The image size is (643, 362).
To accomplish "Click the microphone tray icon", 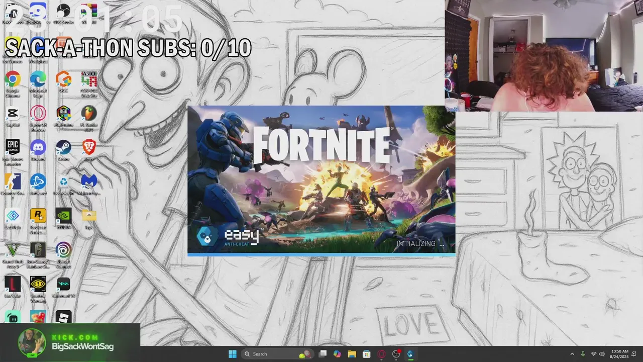I will pyautogui.click(x=583, y=354).
